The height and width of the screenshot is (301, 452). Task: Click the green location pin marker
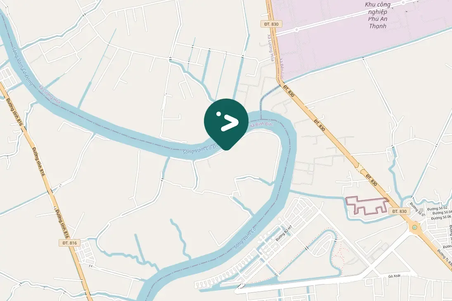(x=226, y=124)
